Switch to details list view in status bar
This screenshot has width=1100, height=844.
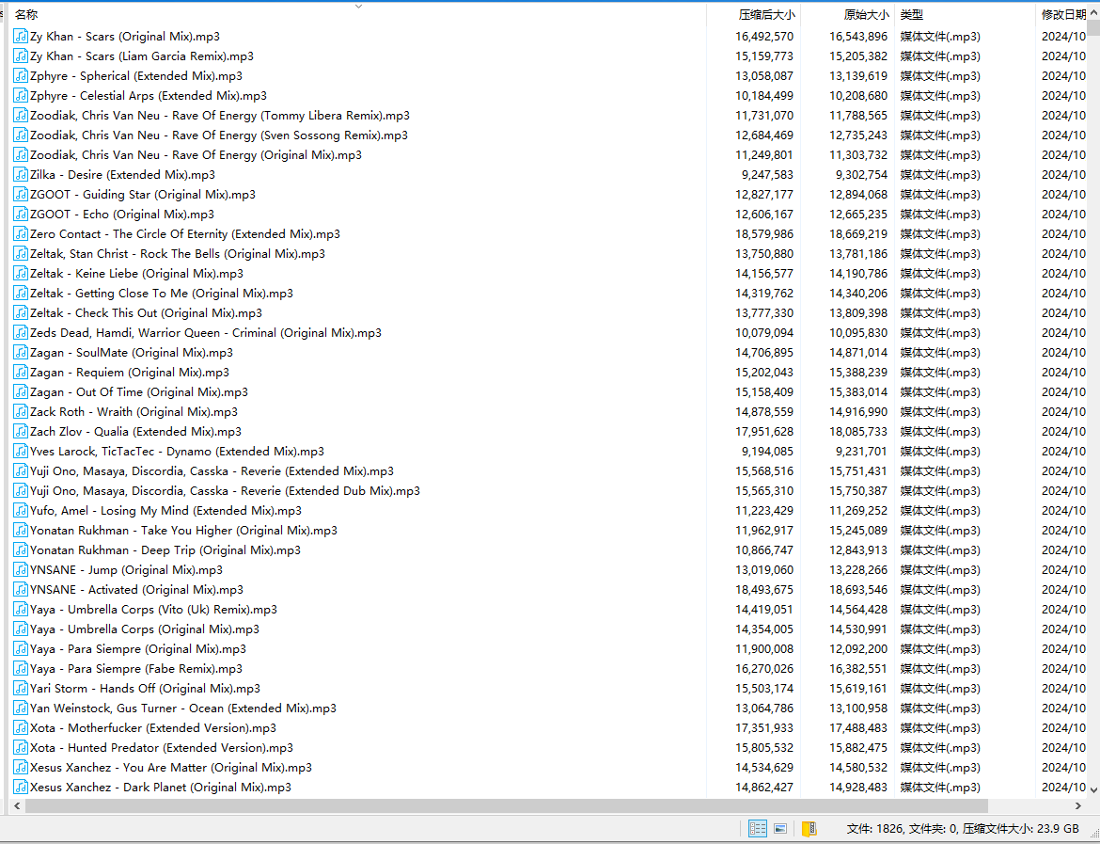757,829
